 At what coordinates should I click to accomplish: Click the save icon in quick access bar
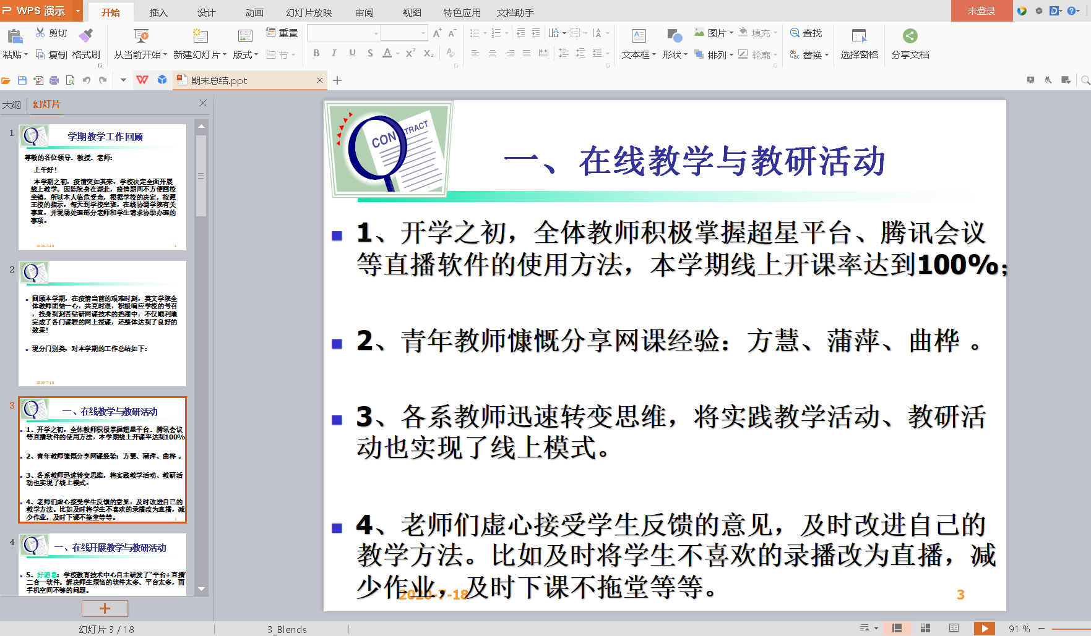22,80
